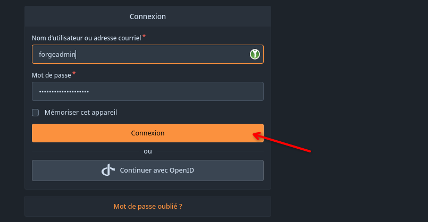Focus the Mot de passe input field
The width and height of the screenshot is (428, 222).
[x=148, y=91]
